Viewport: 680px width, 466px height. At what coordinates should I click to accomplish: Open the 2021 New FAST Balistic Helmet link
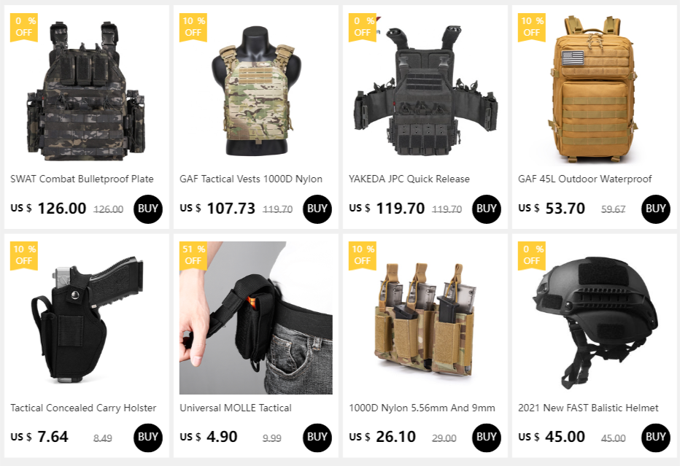[588, 408]
